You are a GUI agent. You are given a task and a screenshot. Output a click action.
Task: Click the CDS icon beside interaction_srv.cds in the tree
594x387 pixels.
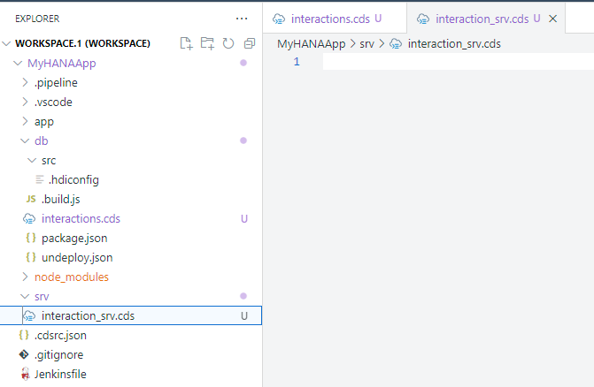pos(29,316)
